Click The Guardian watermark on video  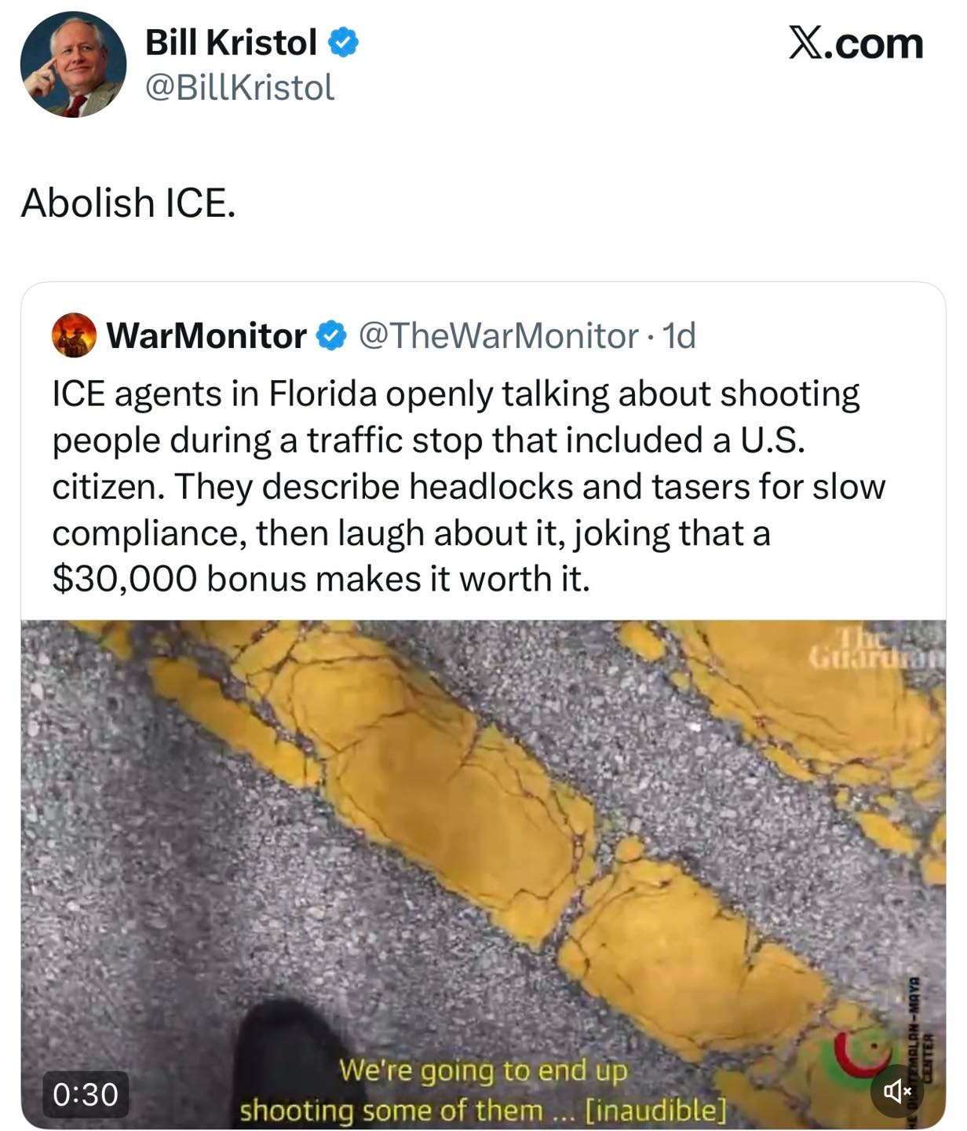[x=875, y=648]
